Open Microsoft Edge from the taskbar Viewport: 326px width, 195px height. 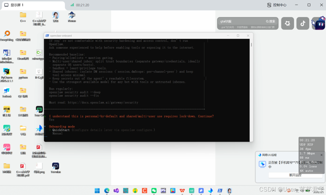tap(107, 190)
